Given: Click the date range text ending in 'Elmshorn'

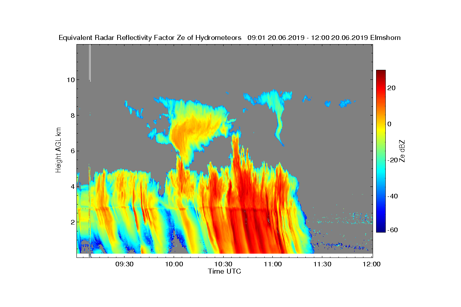Looking at the screenshot, I should coord(324,38).
